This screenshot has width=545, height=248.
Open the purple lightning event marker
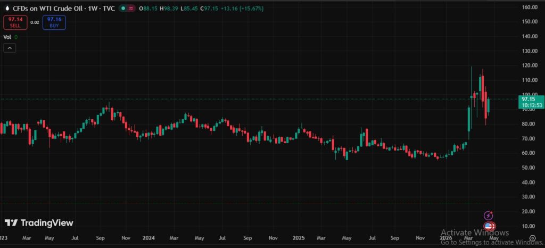pos(489,216)
